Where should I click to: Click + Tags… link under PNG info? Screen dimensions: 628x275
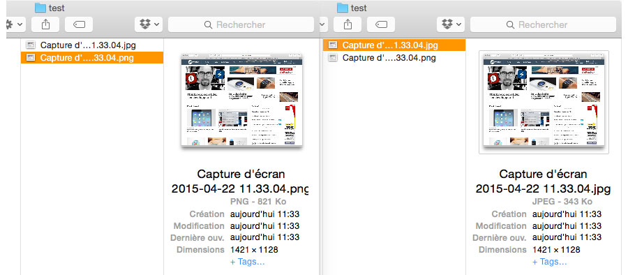(x=248, y=262)
